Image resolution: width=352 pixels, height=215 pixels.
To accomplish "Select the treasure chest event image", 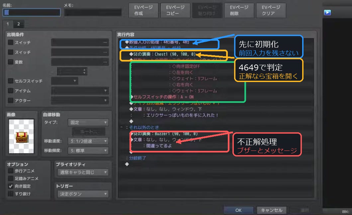I will [x=21, y=136].
